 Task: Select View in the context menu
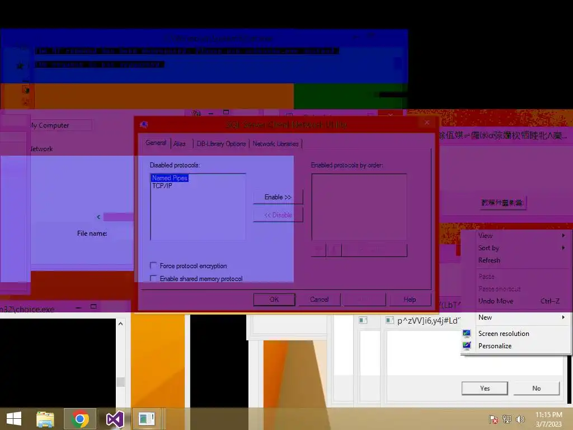(485, 236)
